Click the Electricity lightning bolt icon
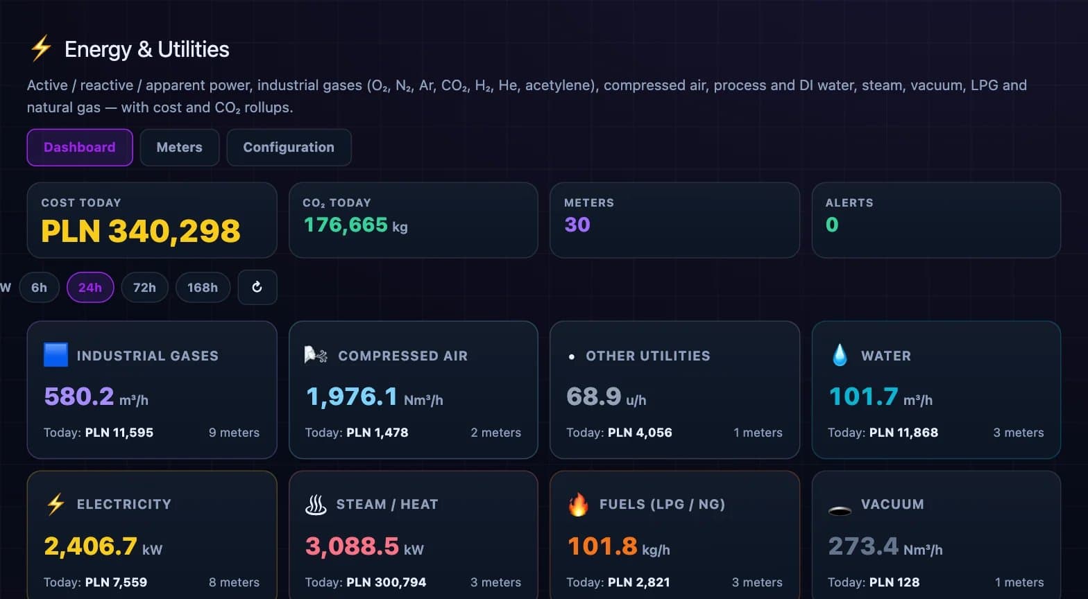 tap(56, 504)
